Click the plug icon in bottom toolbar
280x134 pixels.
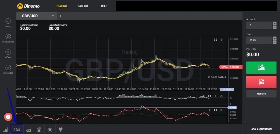pos(60,130)
